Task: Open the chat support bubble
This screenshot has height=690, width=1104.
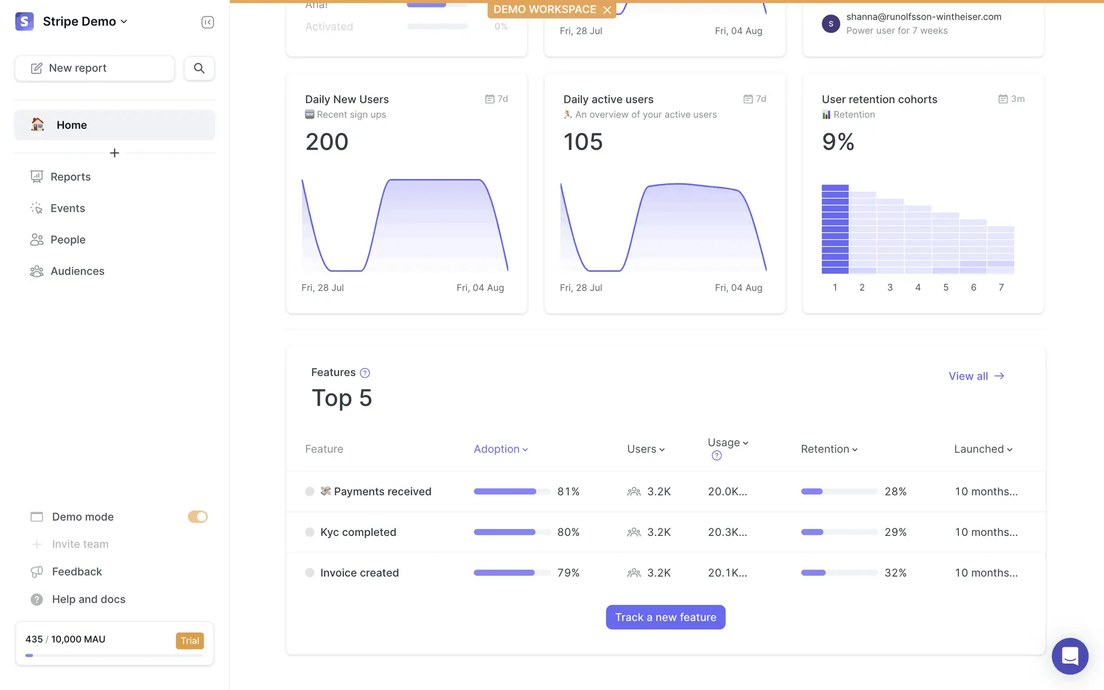Action: click(x=1069, y=656)
